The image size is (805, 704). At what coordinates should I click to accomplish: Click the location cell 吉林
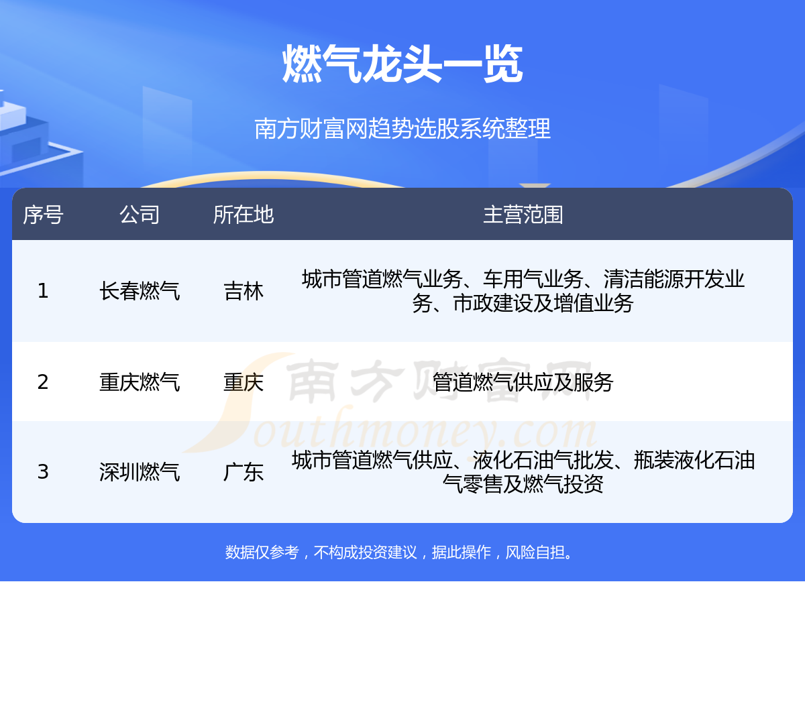pos(244,291)
